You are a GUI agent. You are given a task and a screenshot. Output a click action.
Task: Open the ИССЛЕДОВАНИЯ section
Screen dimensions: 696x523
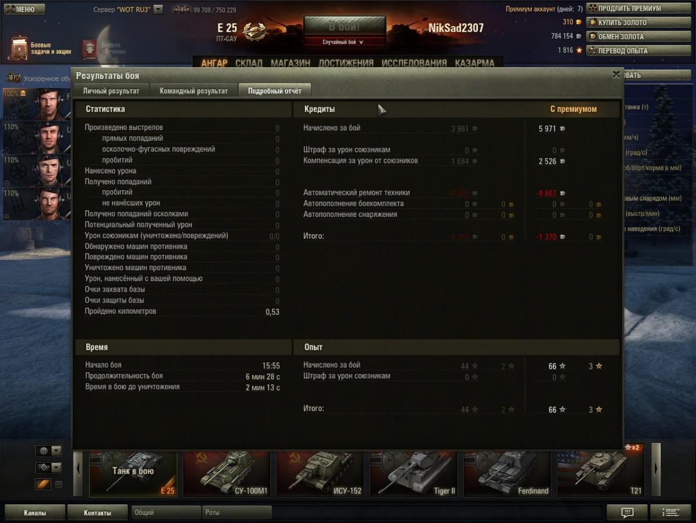click(x=414, y=63)
